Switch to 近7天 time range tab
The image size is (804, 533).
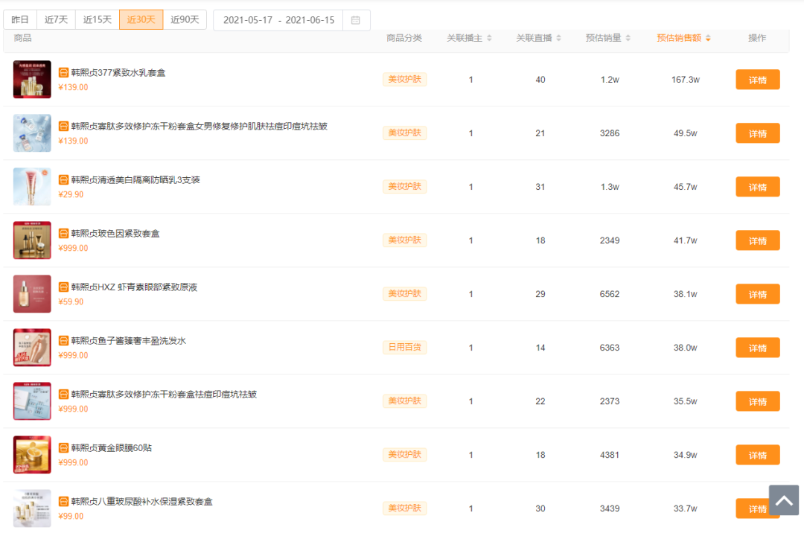click(x=56, y=19)
